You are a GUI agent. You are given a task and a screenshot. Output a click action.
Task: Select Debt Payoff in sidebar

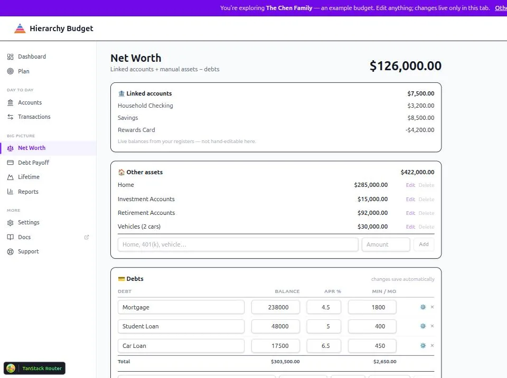click(33, 162)
